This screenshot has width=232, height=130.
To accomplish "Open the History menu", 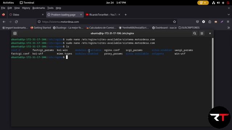I will click(x=26, y=8).
